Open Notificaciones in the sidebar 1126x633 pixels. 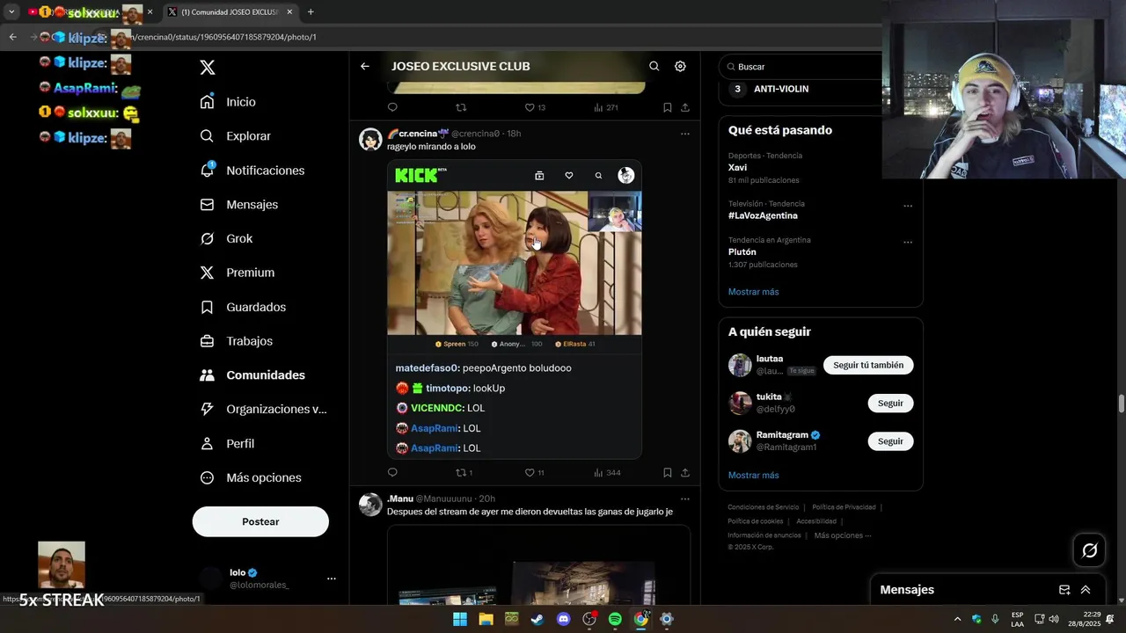(x=252, y=171)
